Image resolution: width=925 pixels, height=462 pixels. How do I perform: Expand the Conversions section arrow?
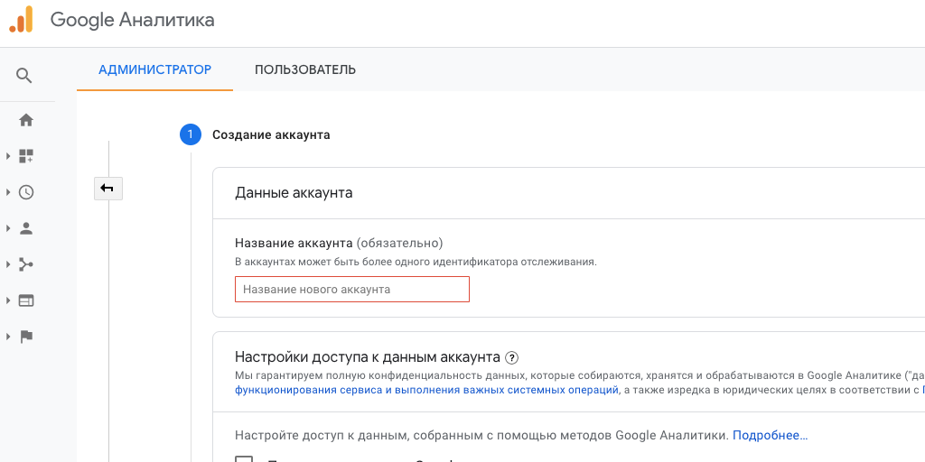8,337
